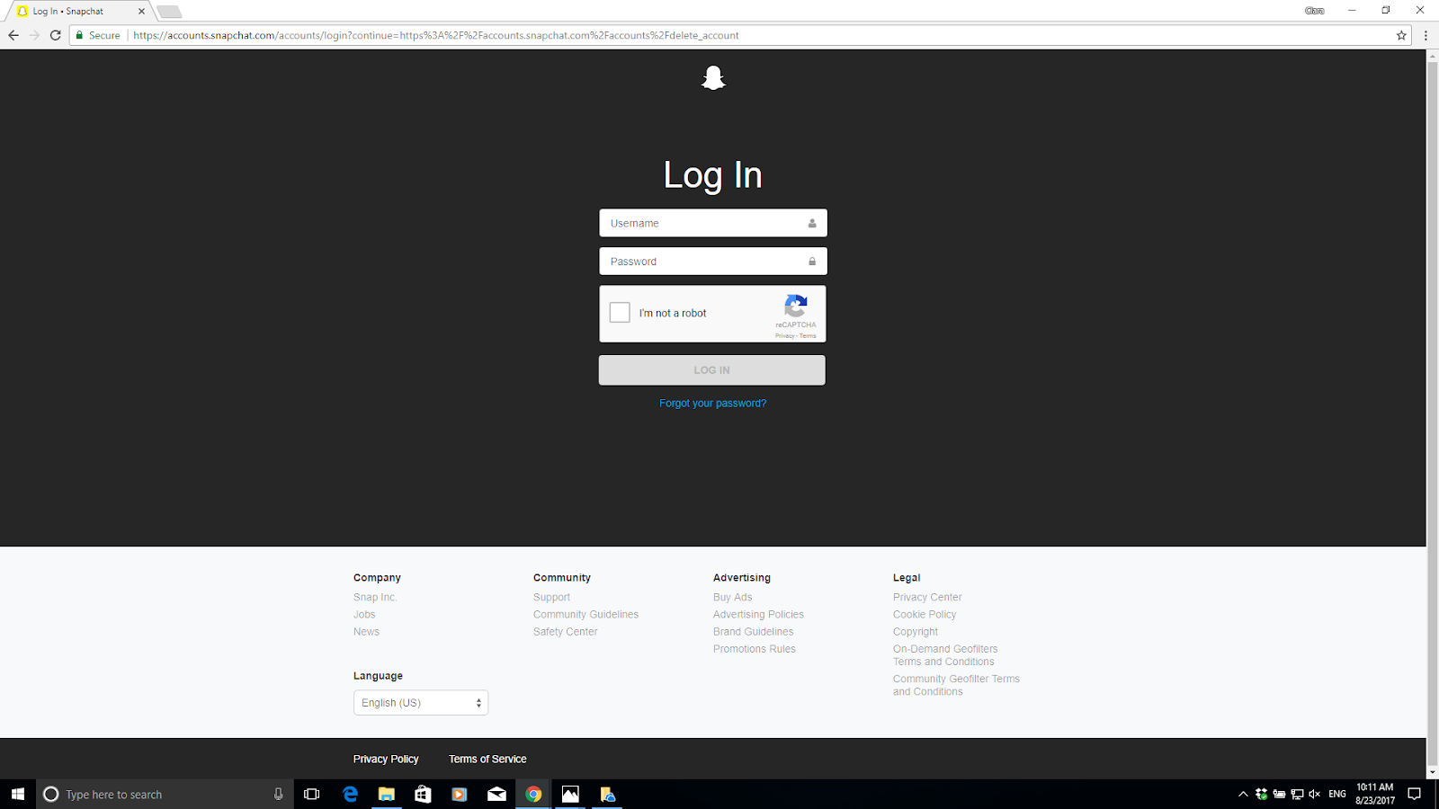Viewport: 1439px width, 809px height.
Task: Open On-Demand Geofilters Terms and Conditions
Action: click(x=945, y=655)
